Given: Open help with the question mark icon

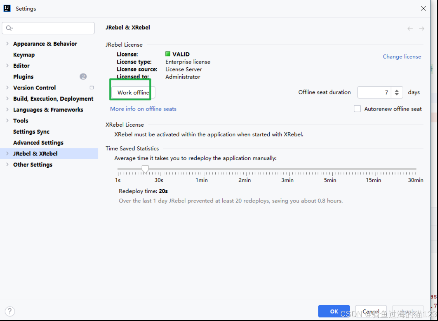Looking at the screenshot, I should (10, 311).
